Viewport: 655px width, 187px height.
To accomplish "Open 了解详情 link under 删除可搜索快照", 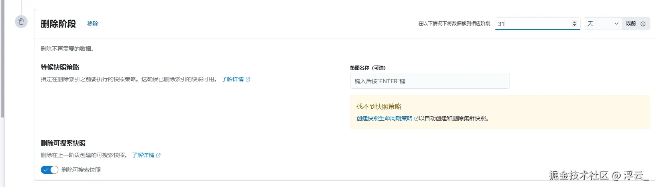I will coord(143,155).
